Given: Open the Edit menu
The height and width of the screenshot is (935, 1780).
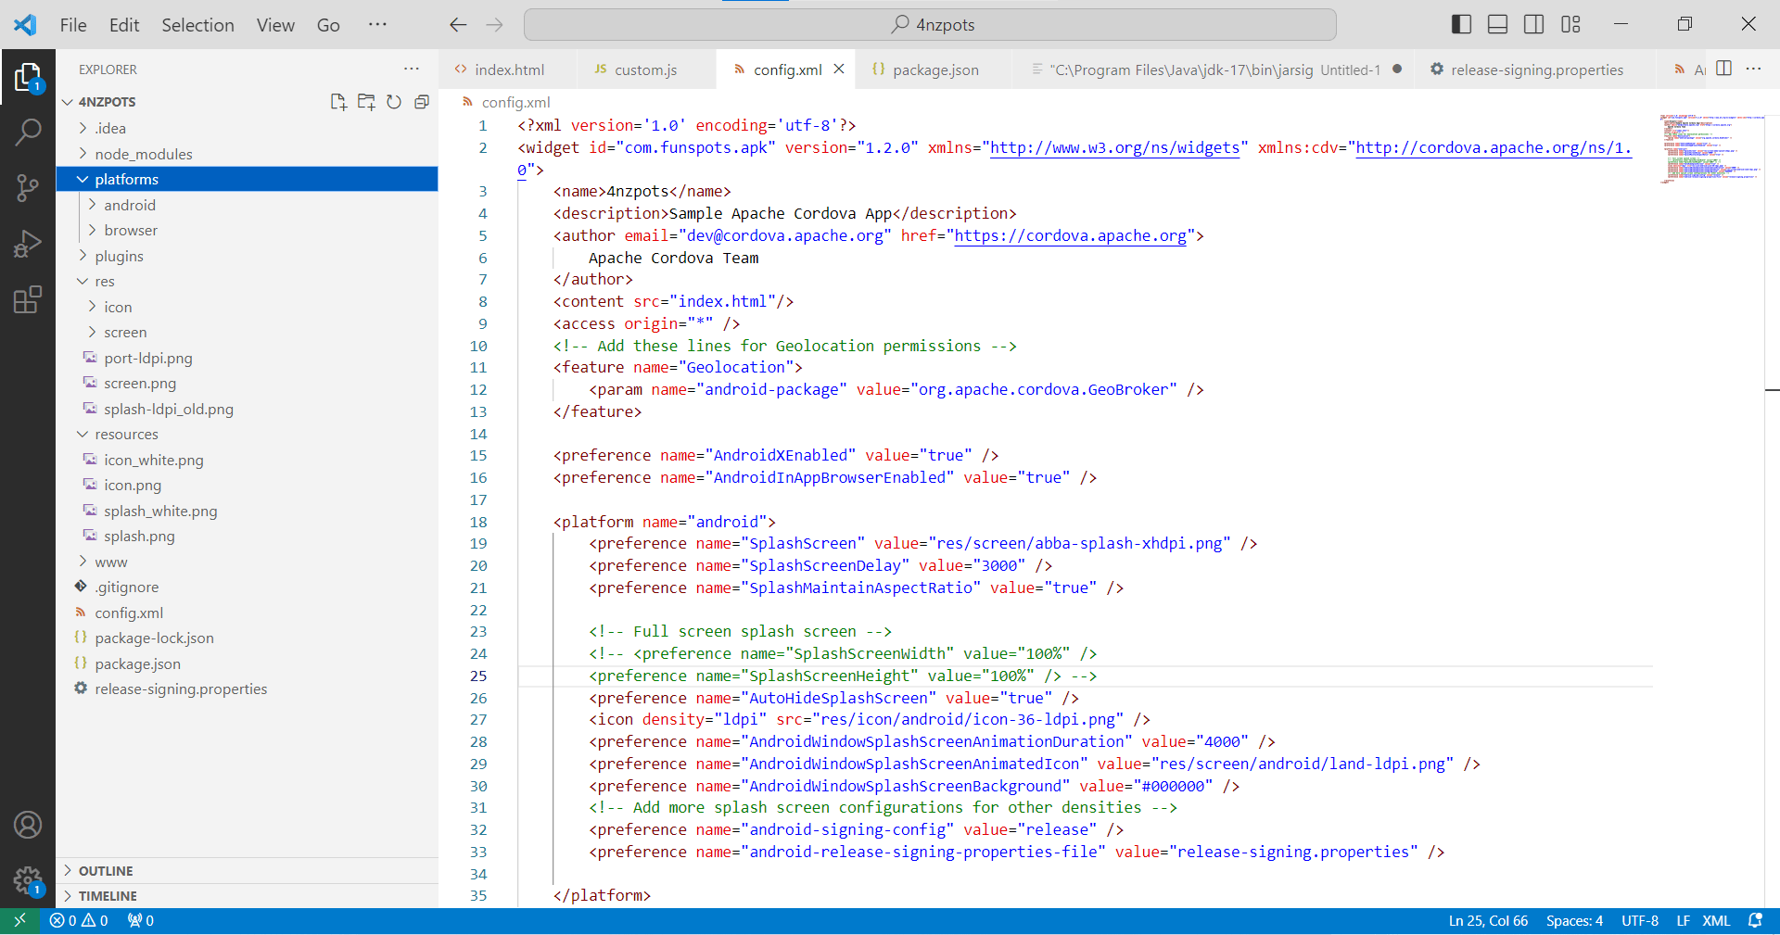Looking at the screenshot, I should tap(124, 25).
